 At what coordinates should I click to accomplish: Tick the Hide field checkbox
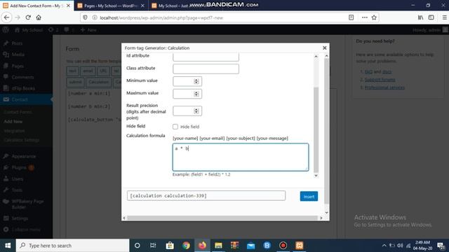coord(175,127)
